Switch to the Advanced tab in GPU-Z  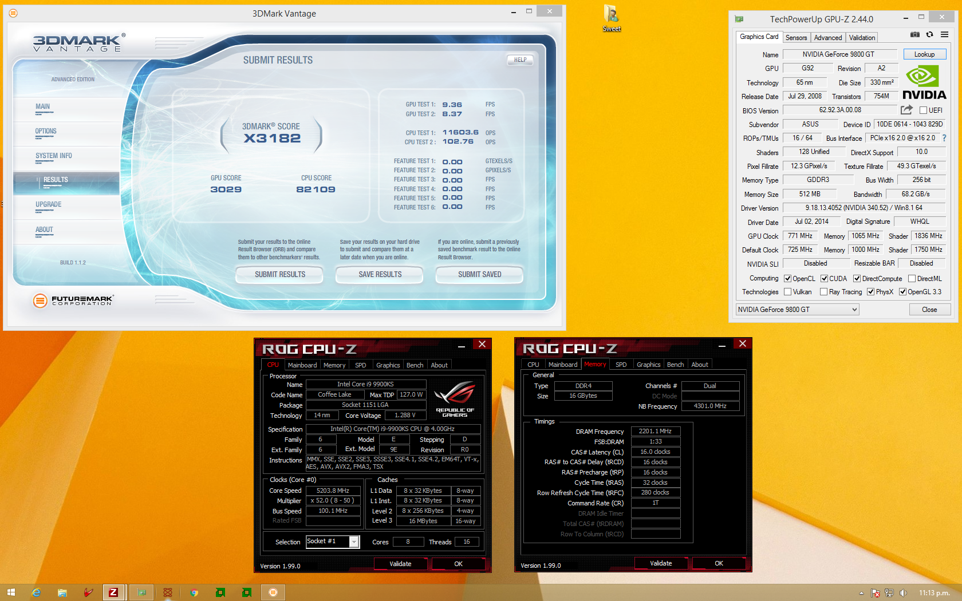[828, 38]
